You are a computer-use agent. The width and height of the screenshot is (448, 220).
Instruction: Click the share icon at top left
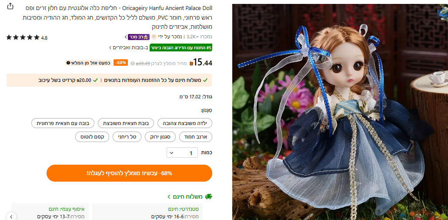point(10,6)
